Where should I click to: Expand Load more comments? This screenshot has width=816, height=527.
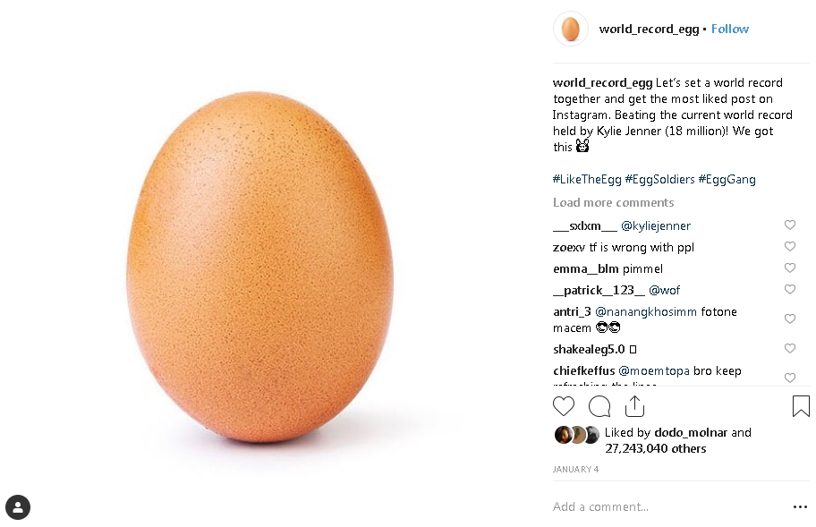[613, 202]
